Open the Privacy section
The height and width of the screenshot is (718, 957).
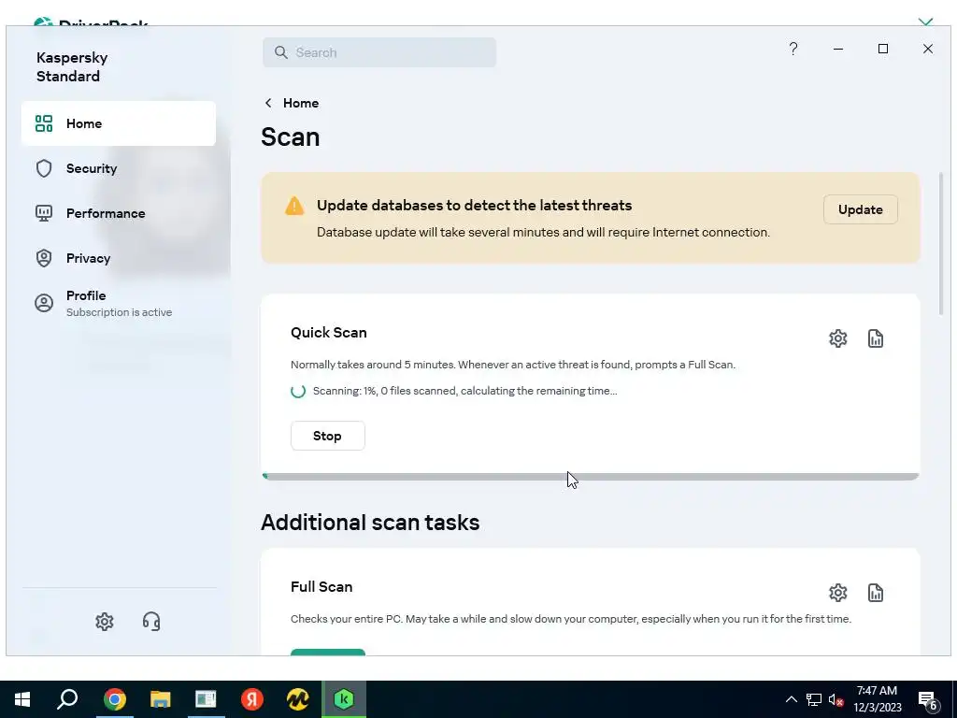tap(119, 258)
